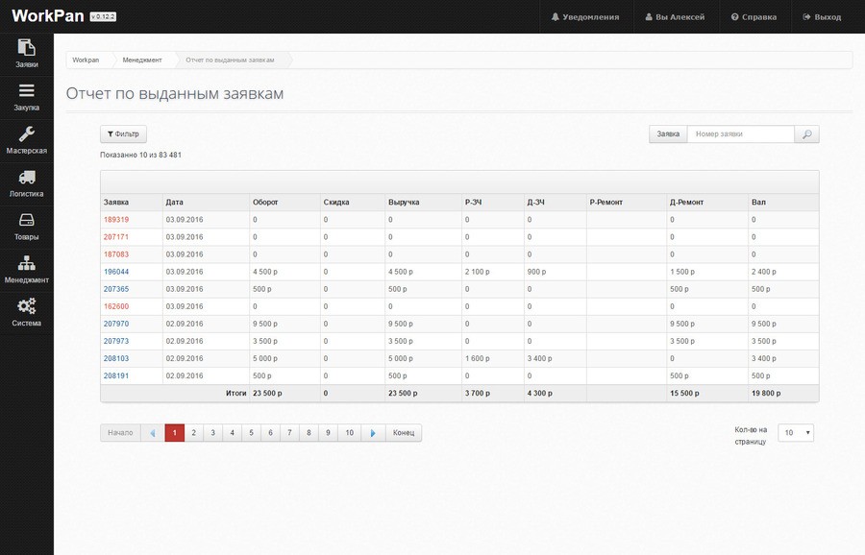This screenshot has width=865, height=555.
Task: Click the Заявка search label button
Action: (x=668, y=133)
